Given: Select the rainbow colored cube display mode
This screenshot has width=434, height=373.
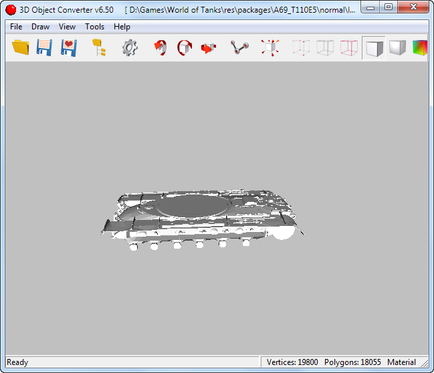Looking at the screenshot, I should click(420, 47).
